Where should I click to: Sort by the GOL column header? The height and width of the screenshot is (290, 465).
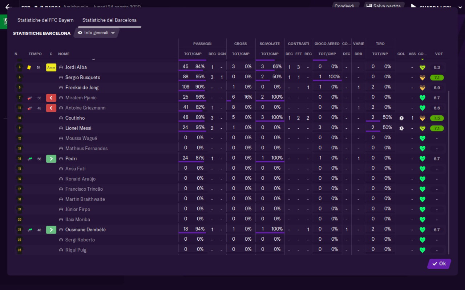coord(401,54)
